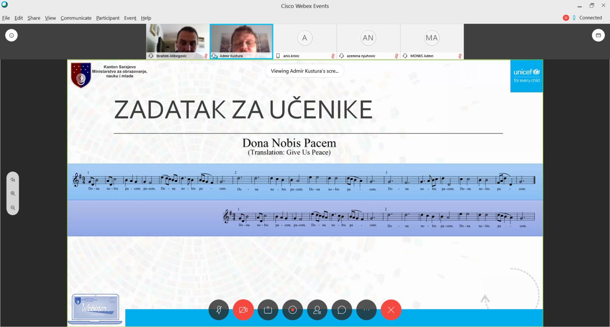The width and height of the screenshot is (610, 327).
Task: Click the Connected status indicator
Action: [590, 18]
